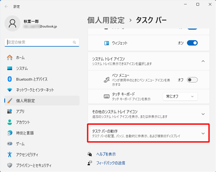Screen dimensions: 216x172
Task: Minimize the 設定 window
Action: 185,4
